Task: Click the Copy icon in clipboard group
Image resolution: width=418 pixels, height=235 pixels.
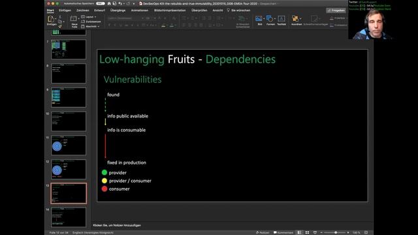Action: [60, 22]
